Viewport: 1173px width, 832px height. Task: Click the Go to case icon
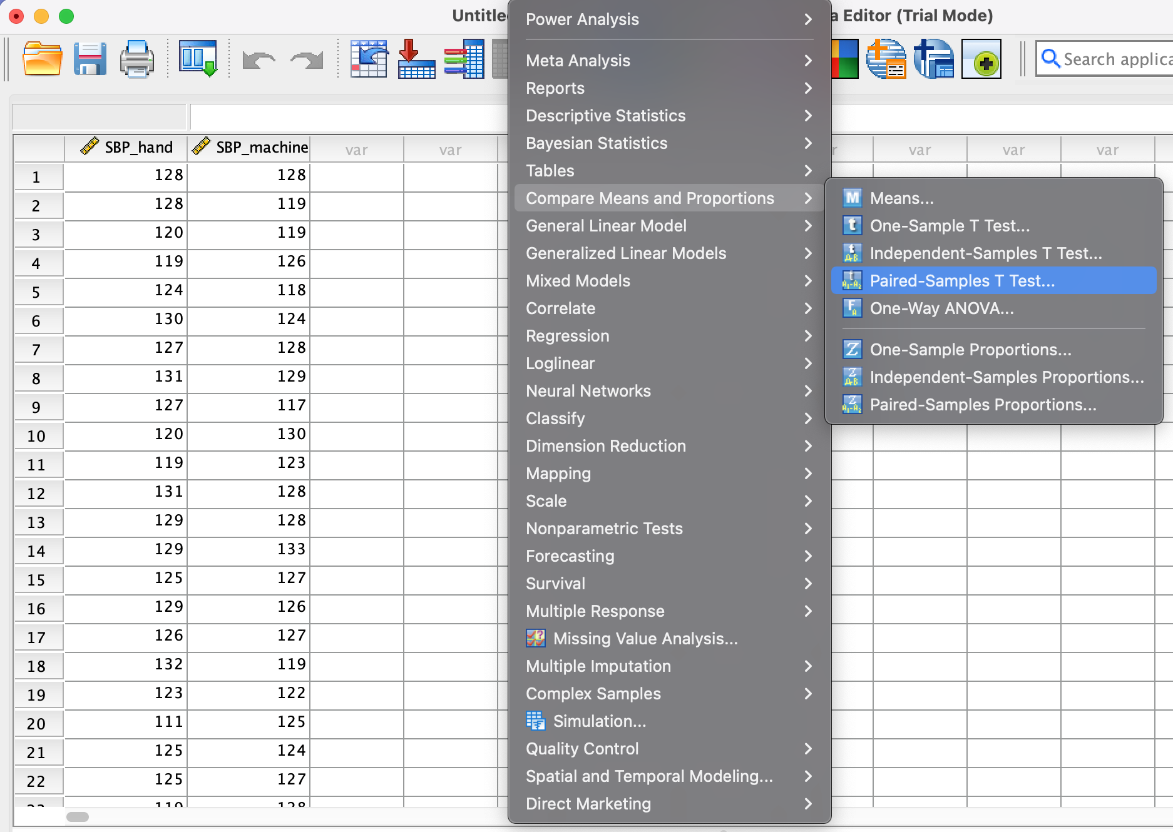coord(369,59)
